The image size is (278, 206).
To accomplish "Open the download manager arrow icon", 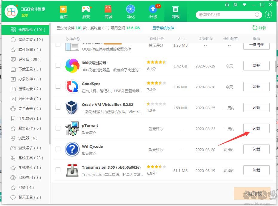I will point(268,15).
